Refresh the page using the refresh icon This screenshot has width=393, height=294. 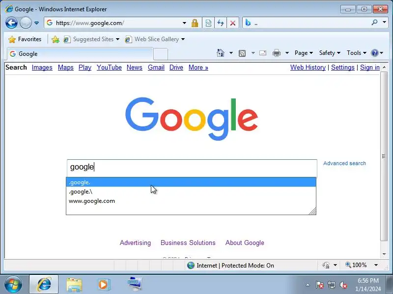click(221, 23)
